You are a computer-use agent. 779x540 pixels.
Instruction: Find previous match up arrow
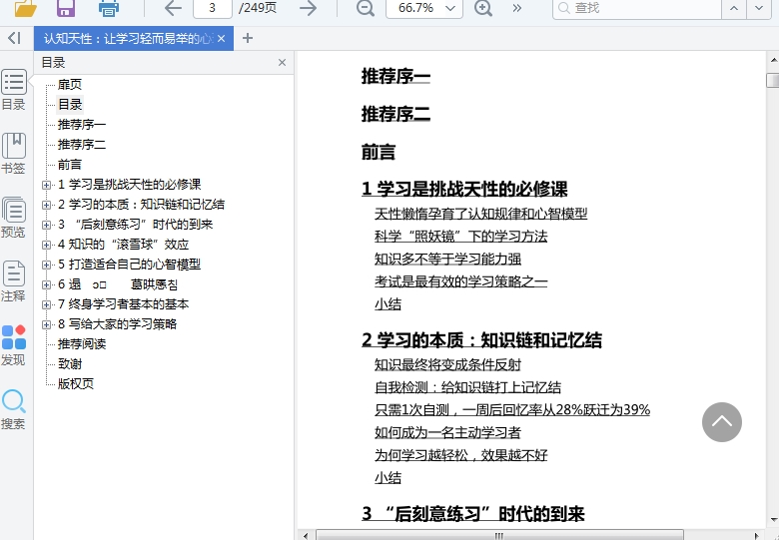[x=734, y=8]
